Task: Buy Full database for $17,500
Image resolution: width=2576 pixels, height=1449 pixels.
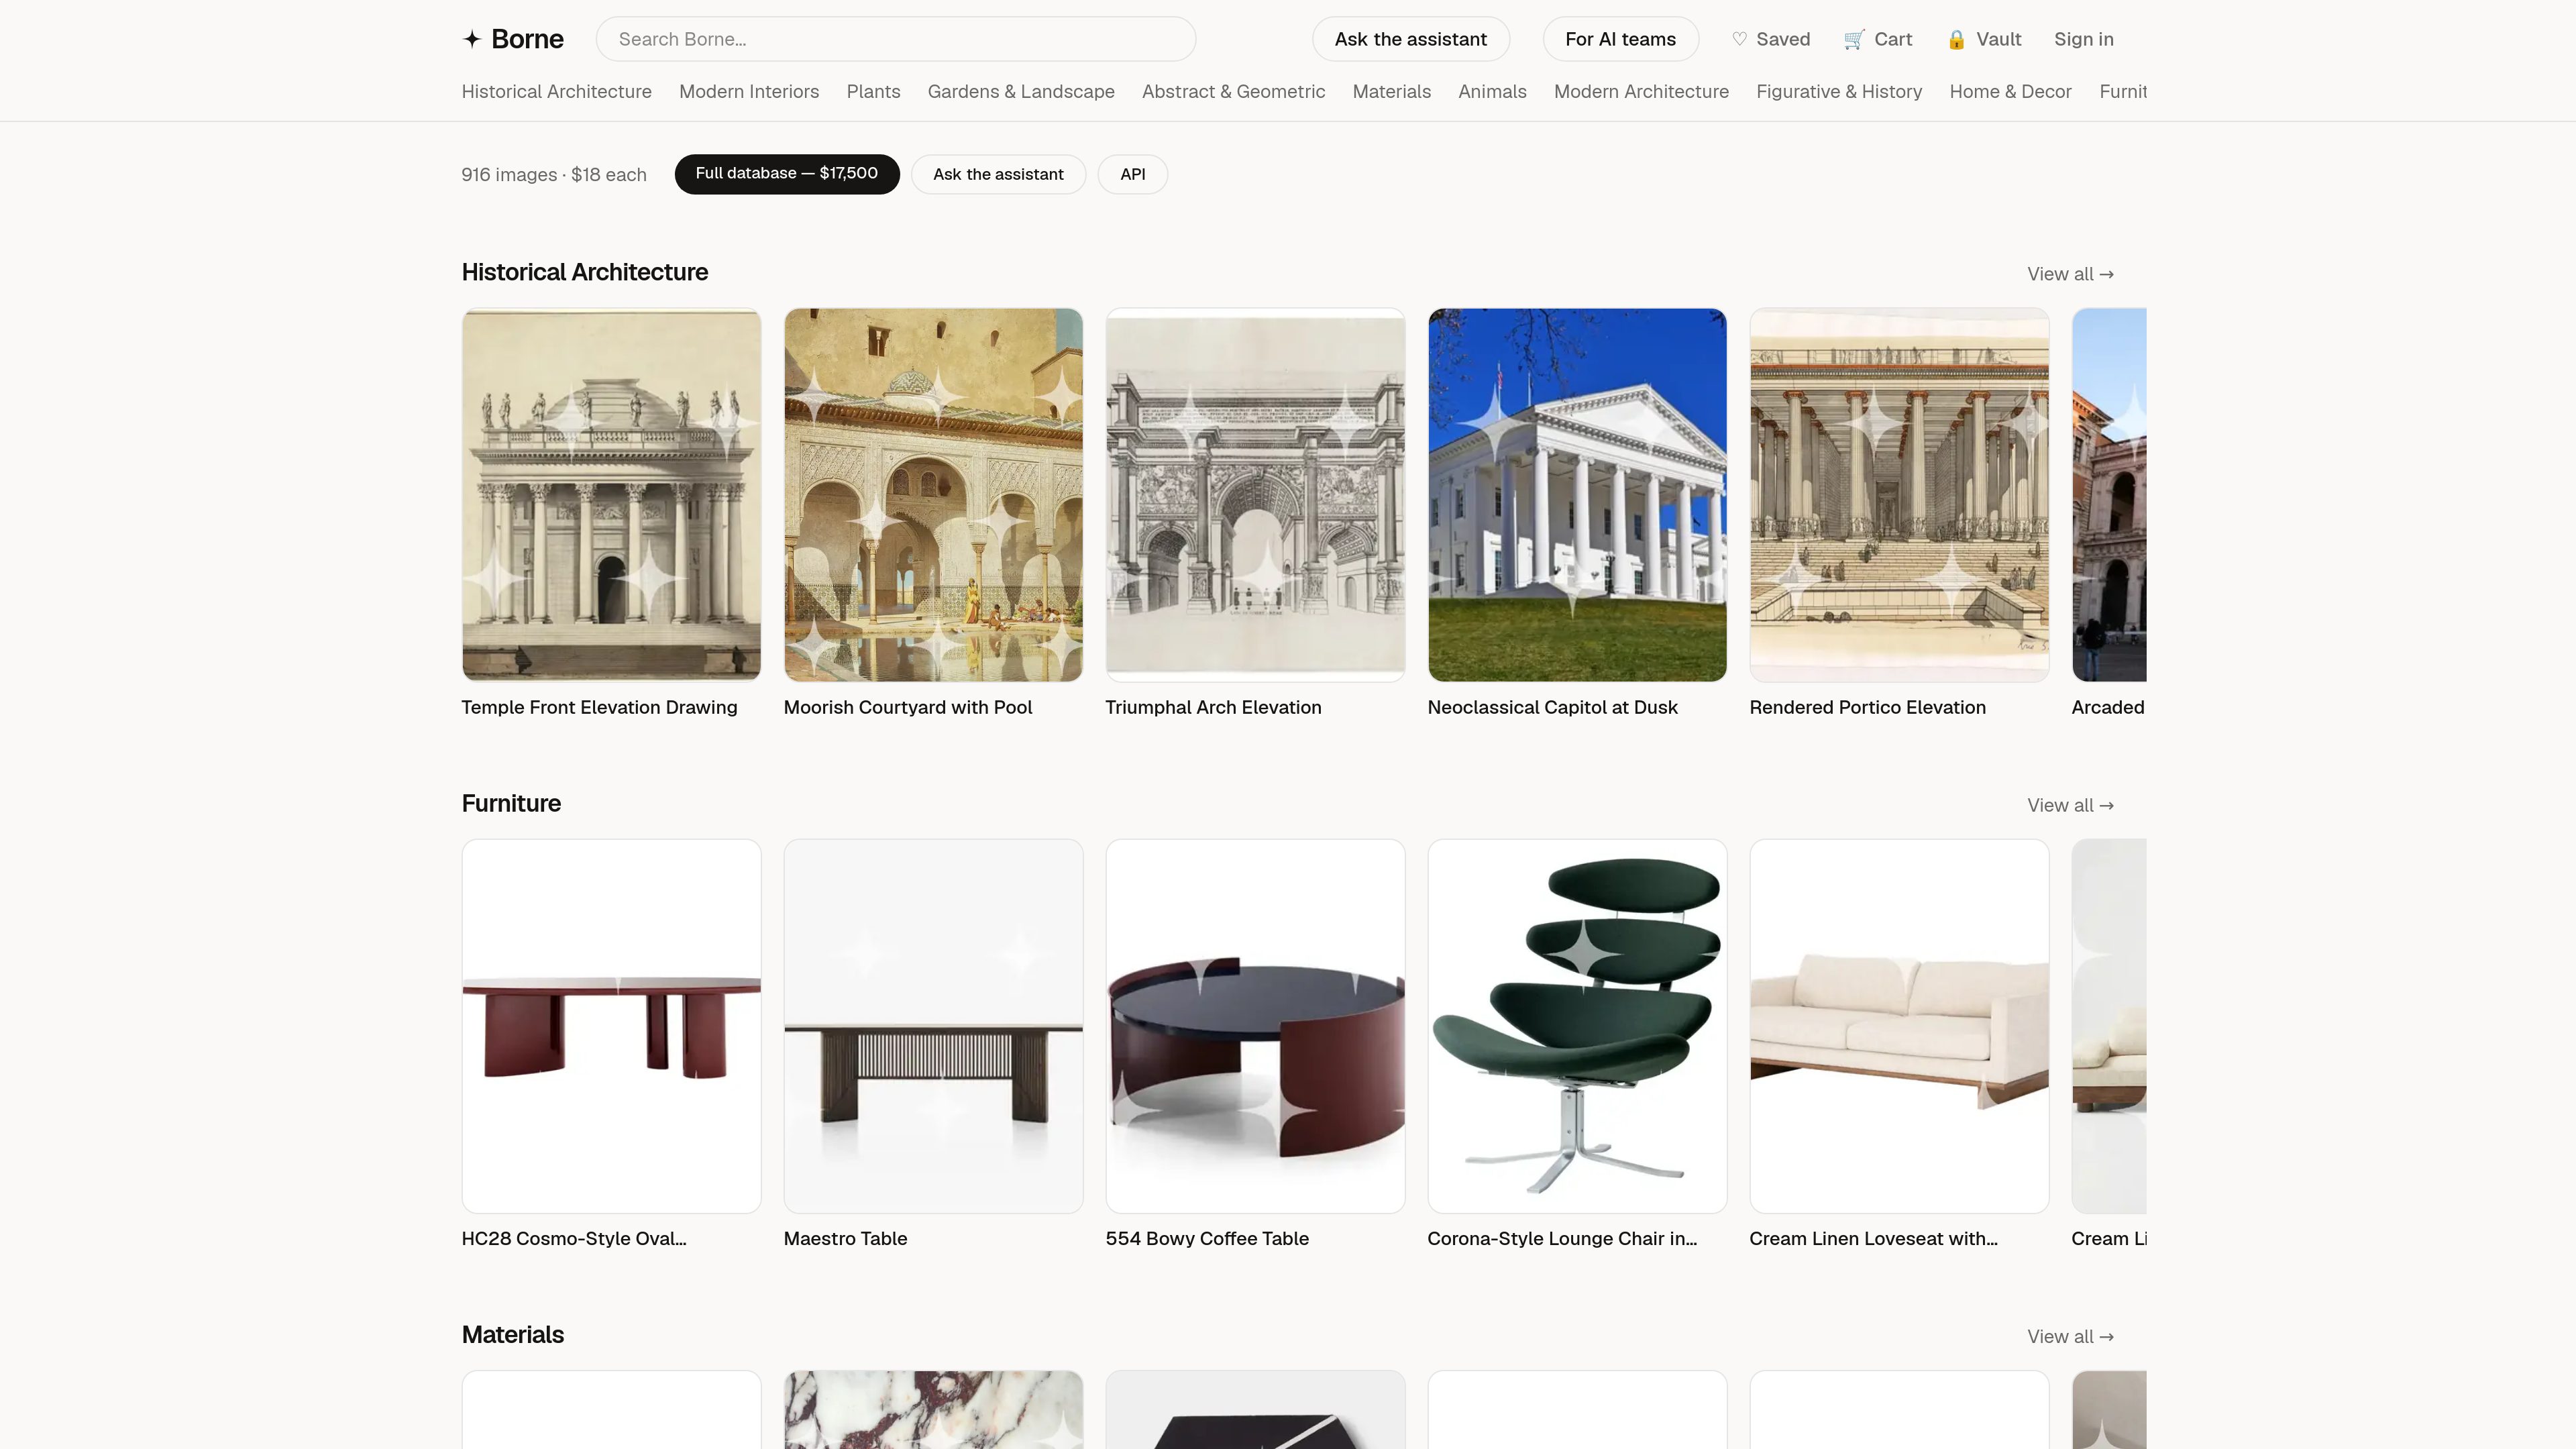Action: point(786,174)
